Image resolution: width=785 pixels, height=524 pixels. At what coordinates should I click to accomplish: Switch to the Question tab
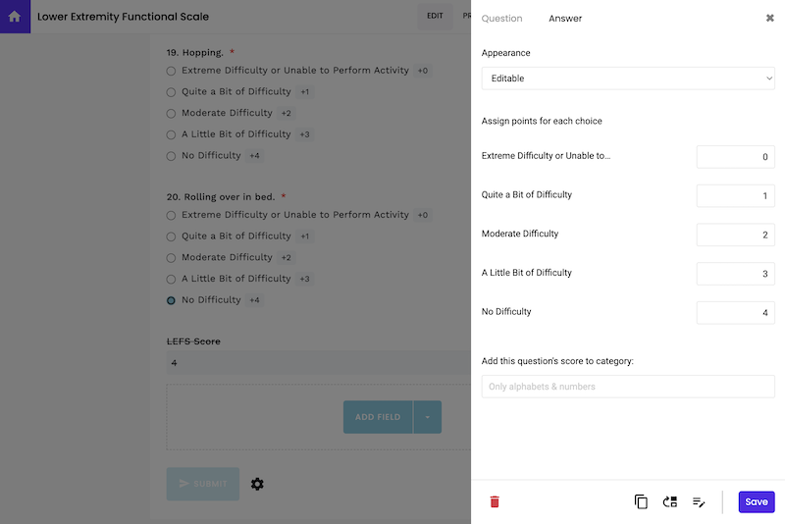click(x=501, y=19)
